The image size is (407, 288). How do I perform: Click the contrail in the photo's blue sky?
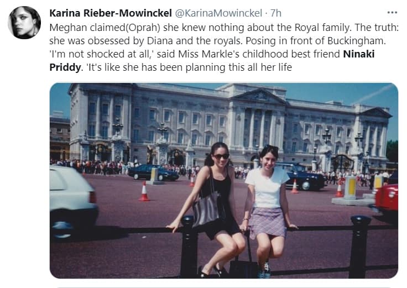374,95
